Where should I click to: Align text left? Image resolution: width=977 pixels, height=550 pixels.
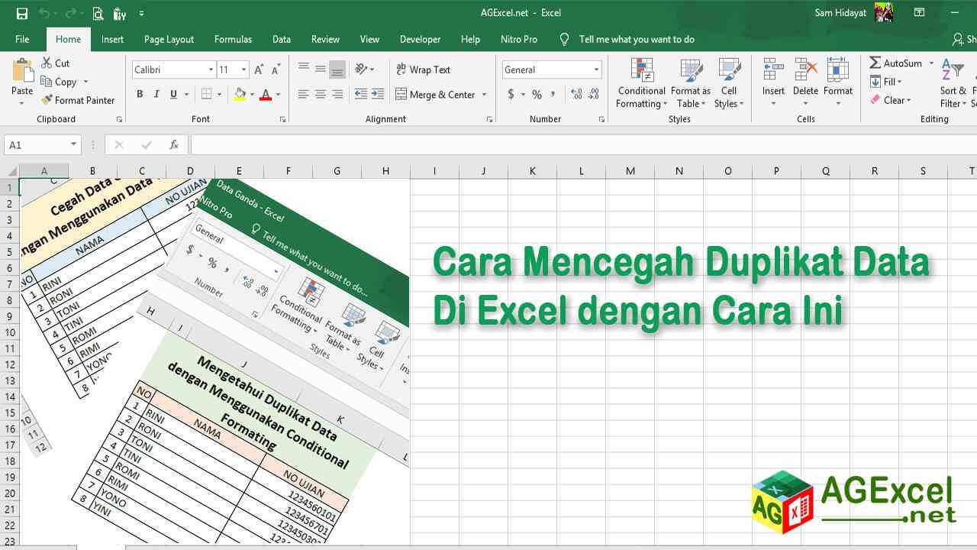303,94
